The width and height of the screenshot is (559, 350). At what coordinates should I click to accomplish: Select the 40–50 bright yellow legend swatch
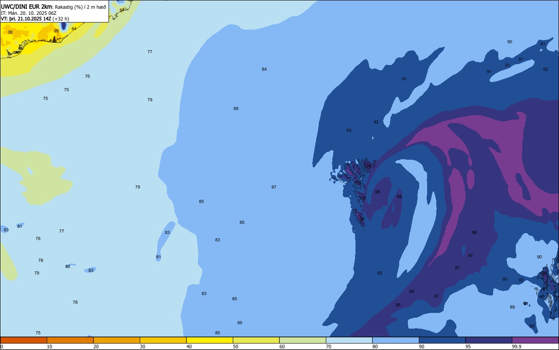click(x=210, y=340)
